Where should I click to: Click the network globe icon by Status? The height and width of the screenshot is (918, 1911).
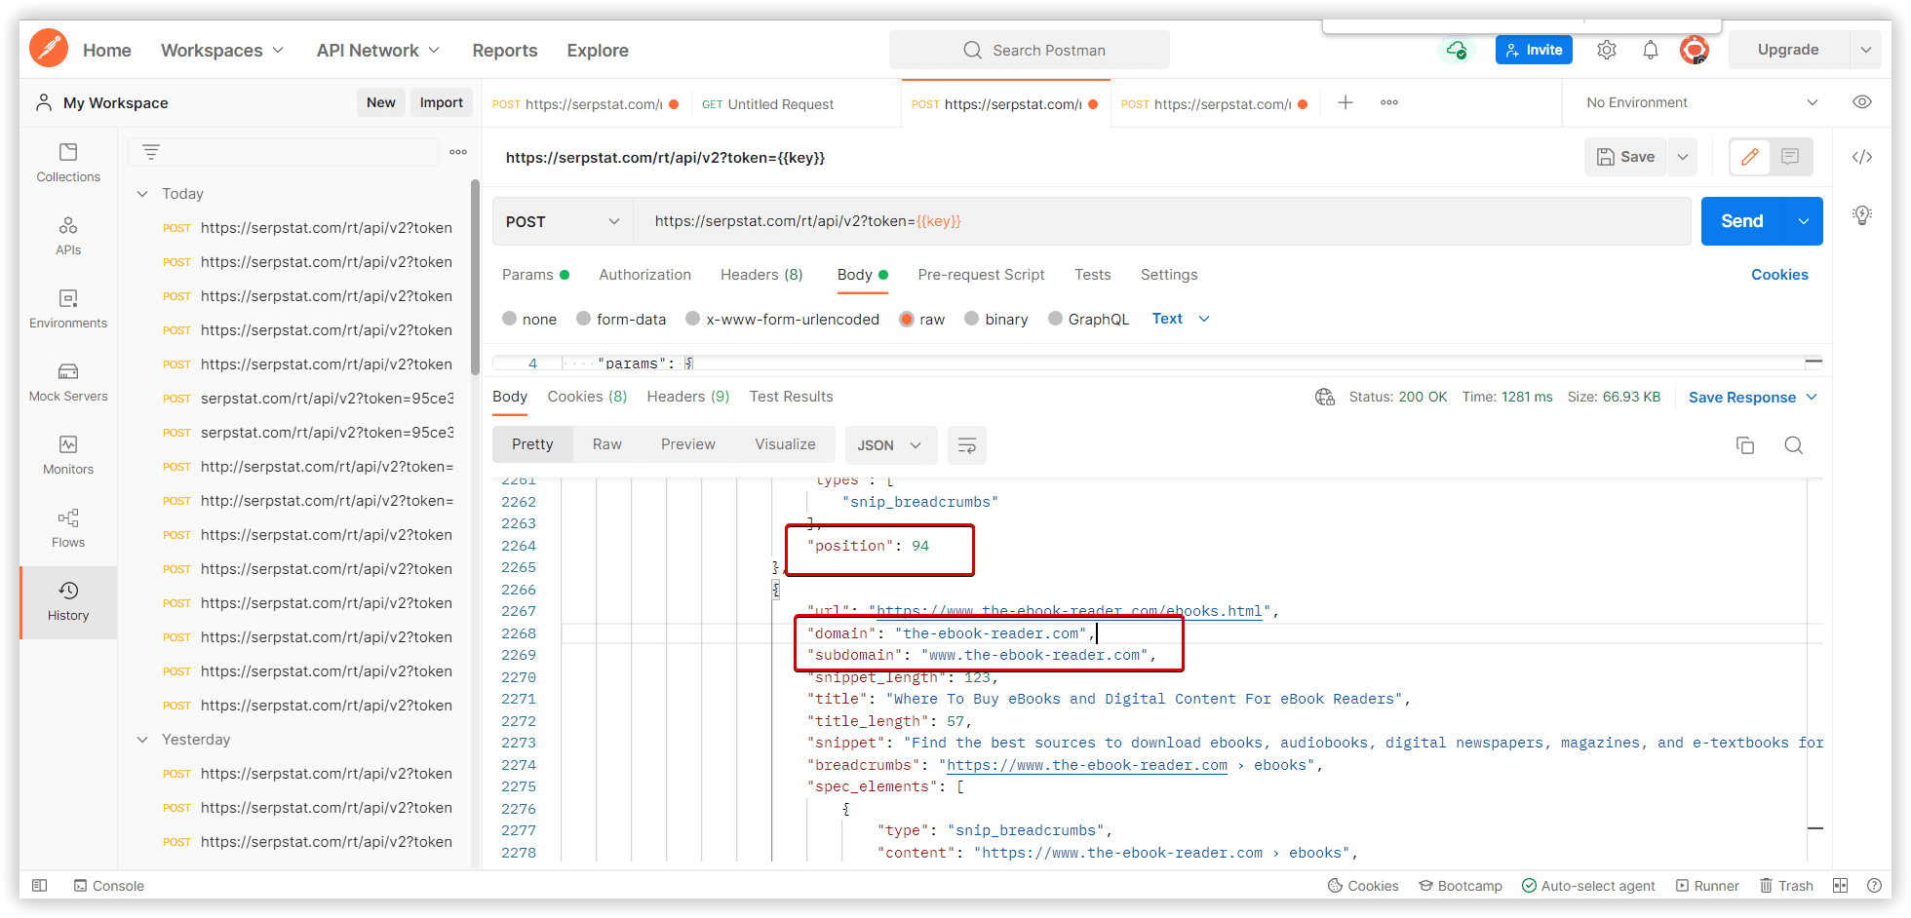coord(1325,397)
